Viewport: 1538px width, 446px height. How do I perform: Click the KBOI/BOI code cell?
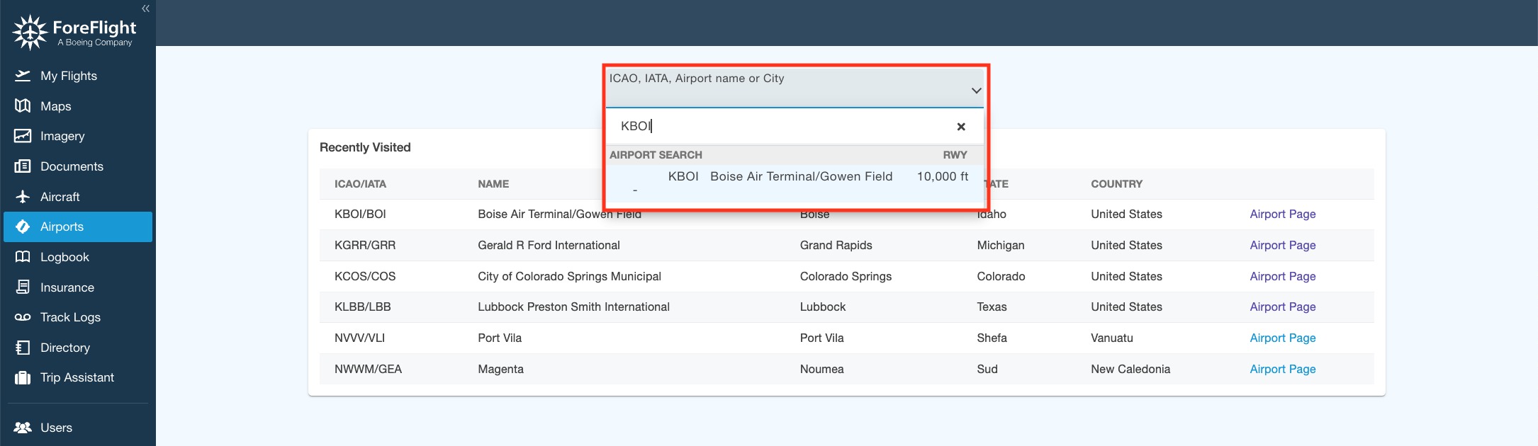point(360,214)
